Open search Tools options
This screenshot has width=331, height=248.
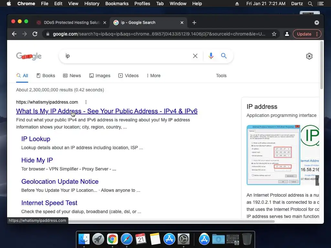click(221, 76)
